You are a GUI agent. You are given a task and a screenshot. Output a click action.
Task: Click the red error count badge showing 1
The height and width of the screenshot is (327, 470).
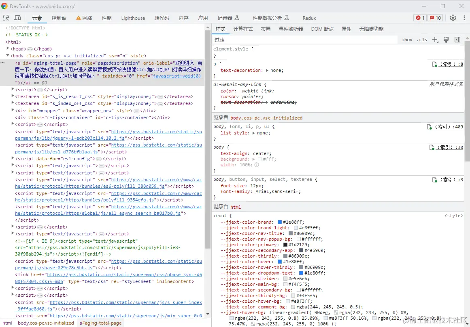click(420, 18)
